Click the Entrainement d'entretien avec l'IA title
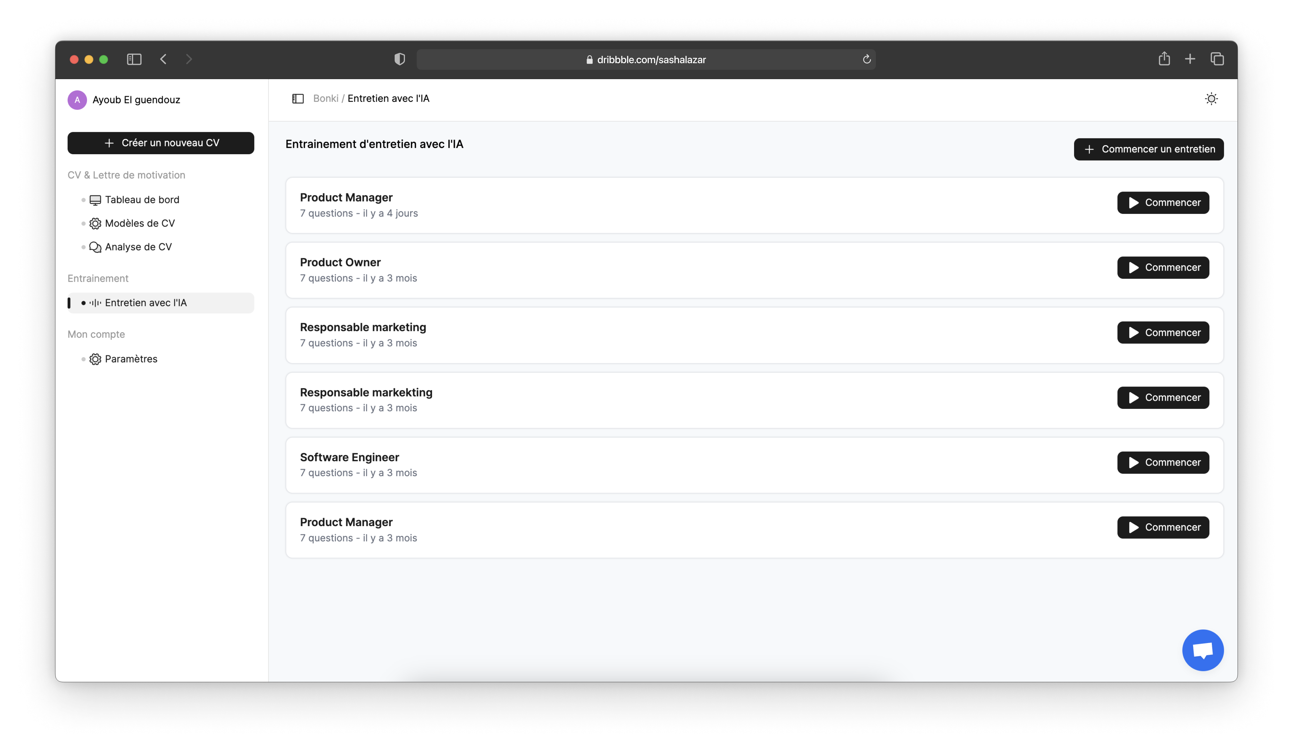This screenshot has width=1293, height=752. (x=374, y=145)
